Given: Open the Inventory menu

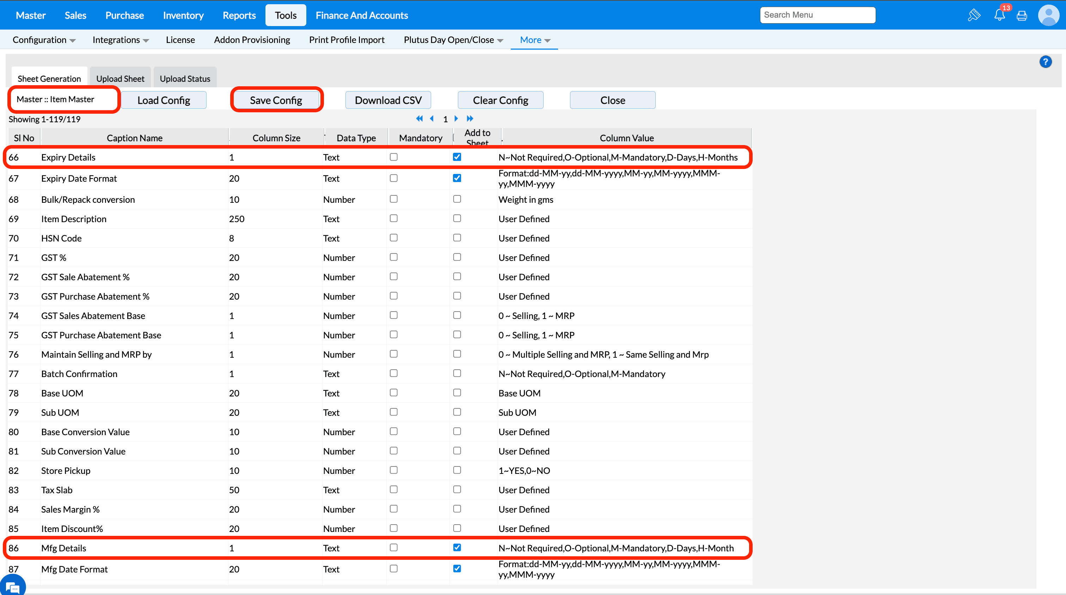Looking at the screenshot, I should coord(183,15).
